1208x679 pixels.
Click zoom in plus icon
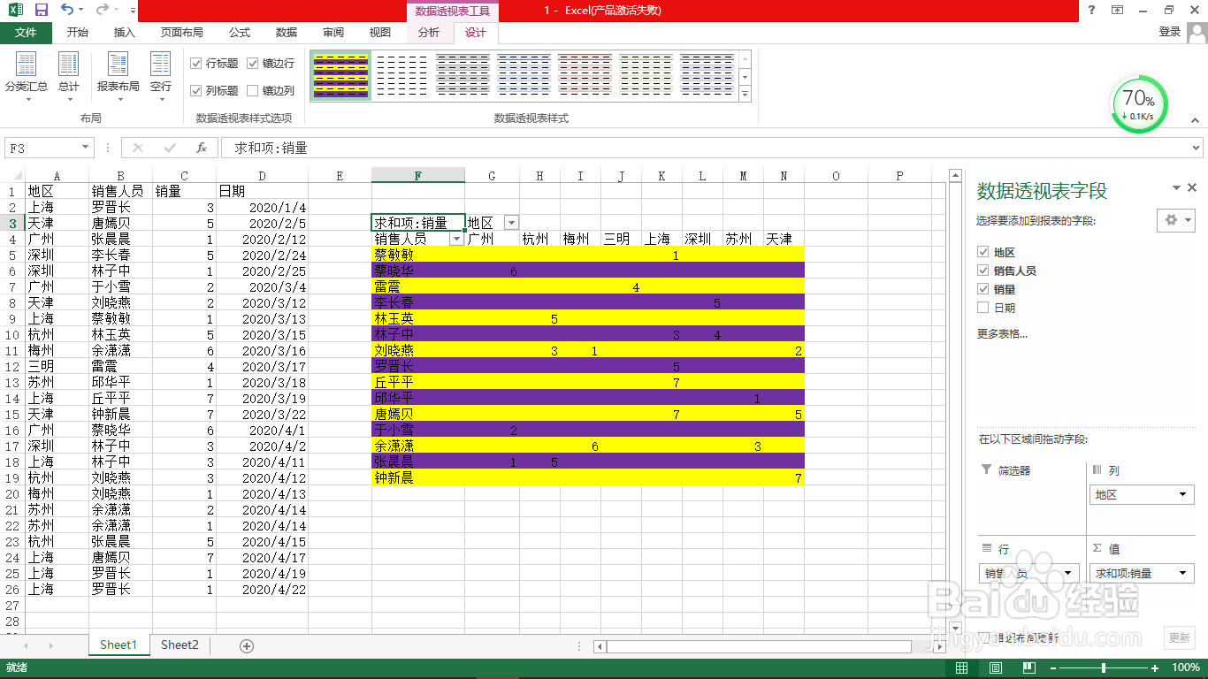coord(1156,668)
